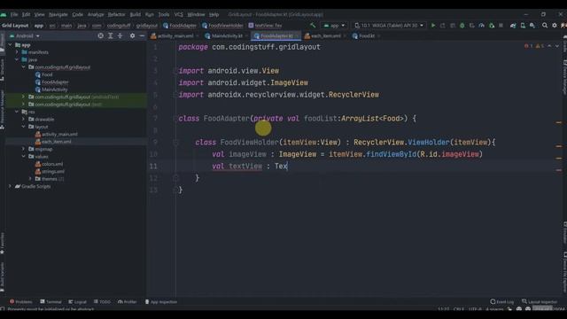Switch to the activity_main.xml editor tab
The image size is (567, 319).
(x=175, y=35)
